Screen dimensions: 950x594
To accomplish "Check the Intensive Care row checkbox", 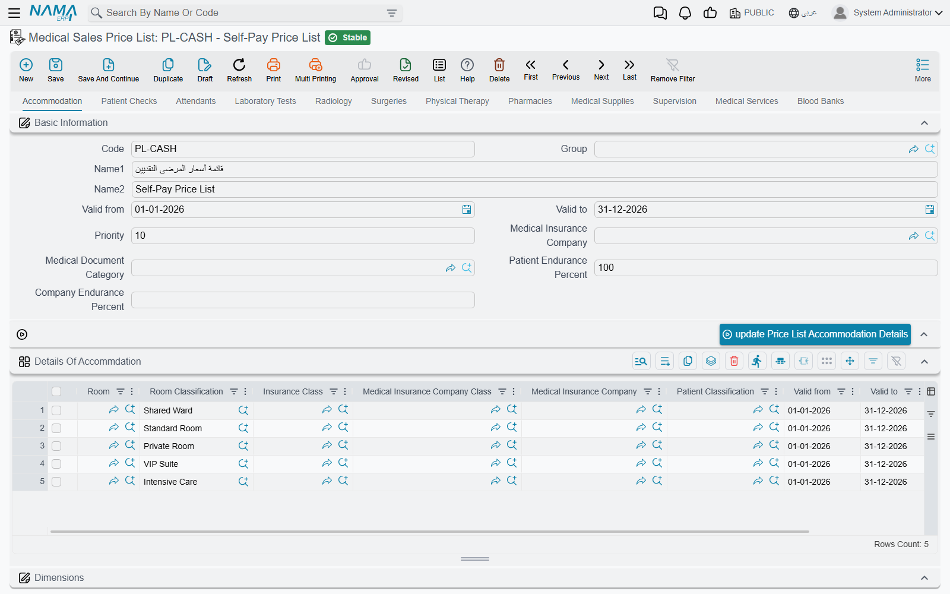I will pyautogui.click(x=56, y=482).
